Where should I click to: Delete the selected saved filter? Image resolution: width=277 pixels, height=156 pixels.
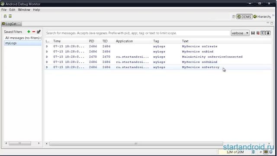coord(34,32)
